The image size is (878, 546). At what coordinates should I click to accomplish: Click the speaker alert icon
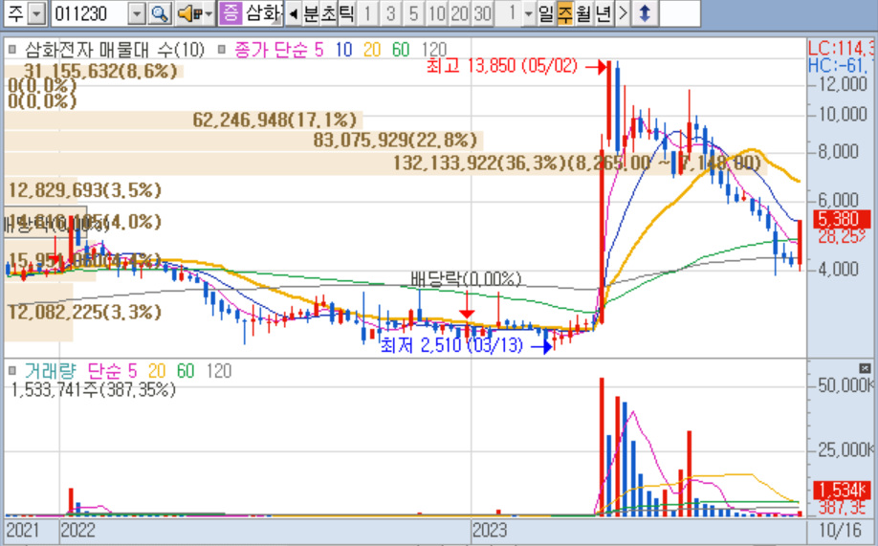click(188, 14)
